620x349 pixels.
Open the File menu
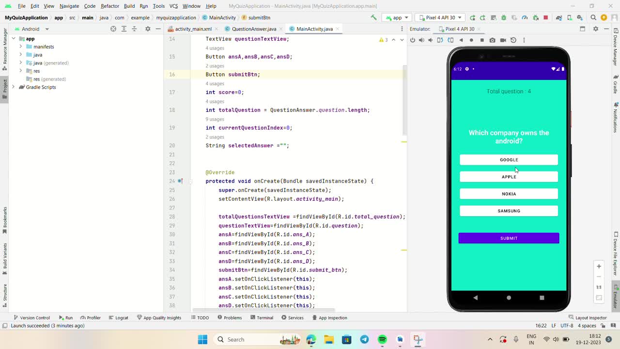point(22,6)
